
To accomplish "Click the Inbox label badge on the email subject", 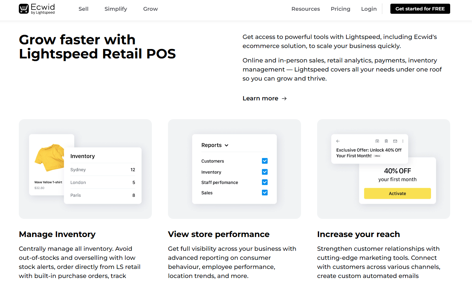I will click(377, 156).
